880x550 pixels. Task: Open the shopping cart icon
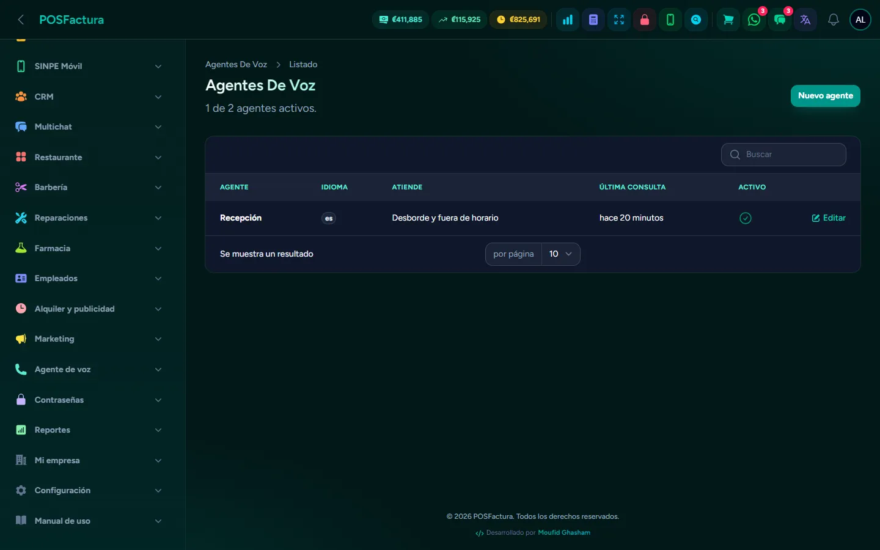[x=728, y=20]
